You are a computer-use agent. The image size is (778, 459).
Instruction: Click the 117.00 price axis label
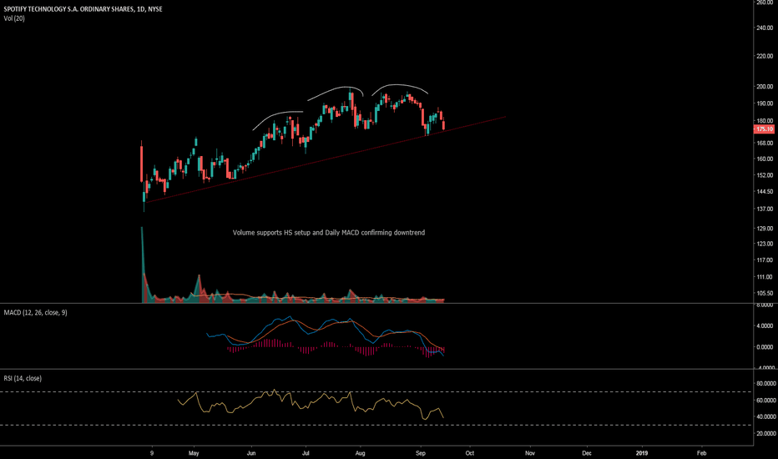(765, 260)
